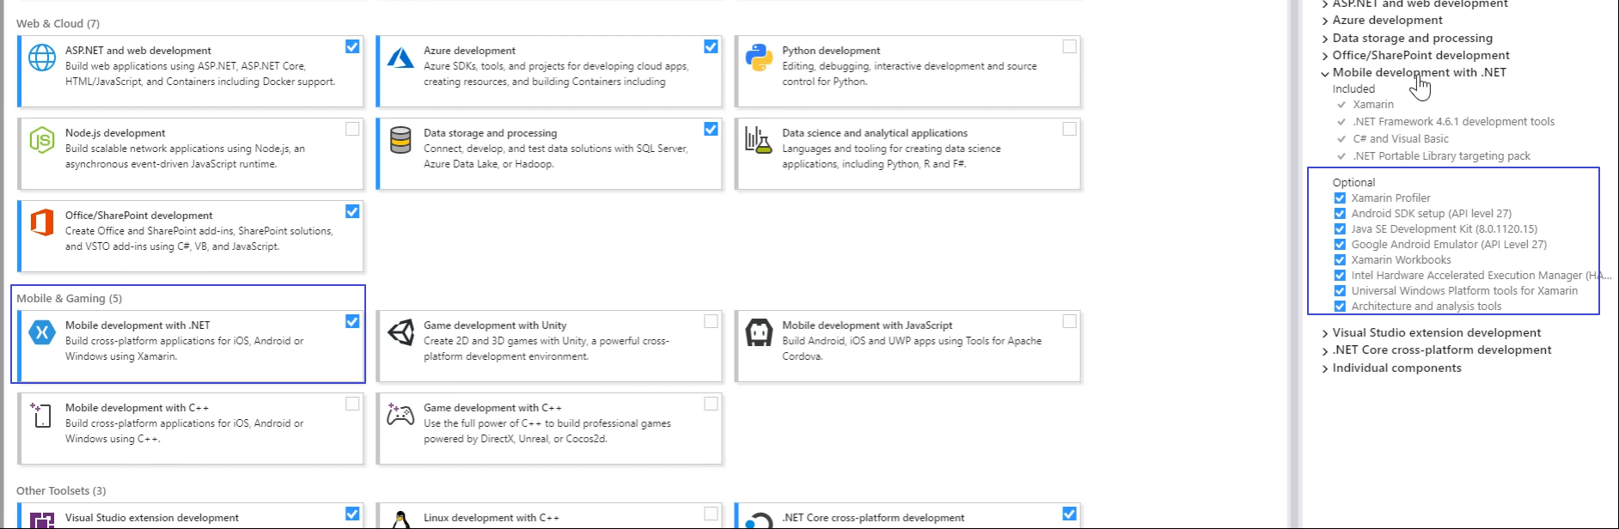This screenshot has width=1619, height=529.
Task: Select Data science and analytical applications card
Action: pyautogui.click(x=907, y=154)
